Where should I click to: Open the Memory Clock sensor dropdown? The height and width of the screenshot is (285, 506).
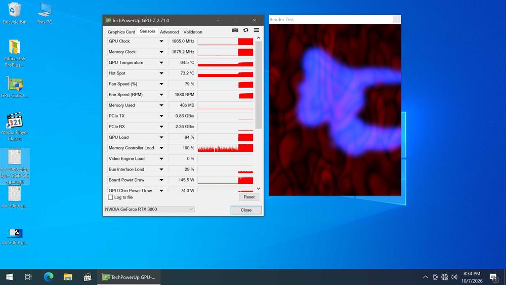pos(161,52)
